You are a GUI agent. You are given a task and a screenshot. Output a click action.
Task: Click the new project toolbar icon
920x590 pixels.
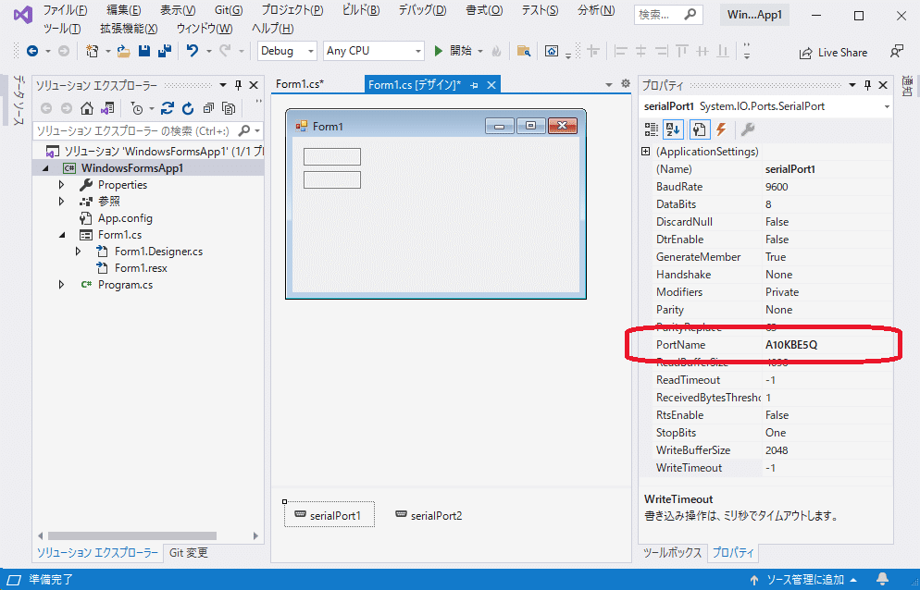pyautogui.click(x=93, y=52)
